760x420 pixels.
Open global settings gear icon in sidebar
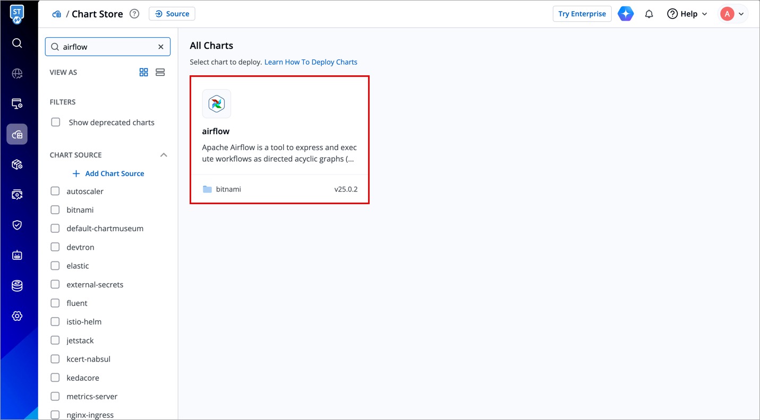[17, 316]
